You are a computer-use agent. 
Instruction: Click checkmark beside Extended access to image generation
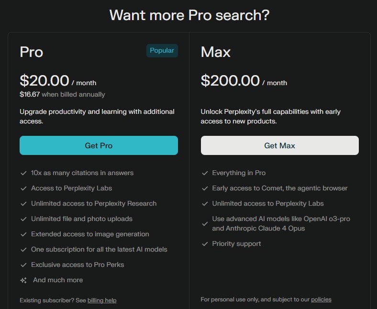coord(23,234)
